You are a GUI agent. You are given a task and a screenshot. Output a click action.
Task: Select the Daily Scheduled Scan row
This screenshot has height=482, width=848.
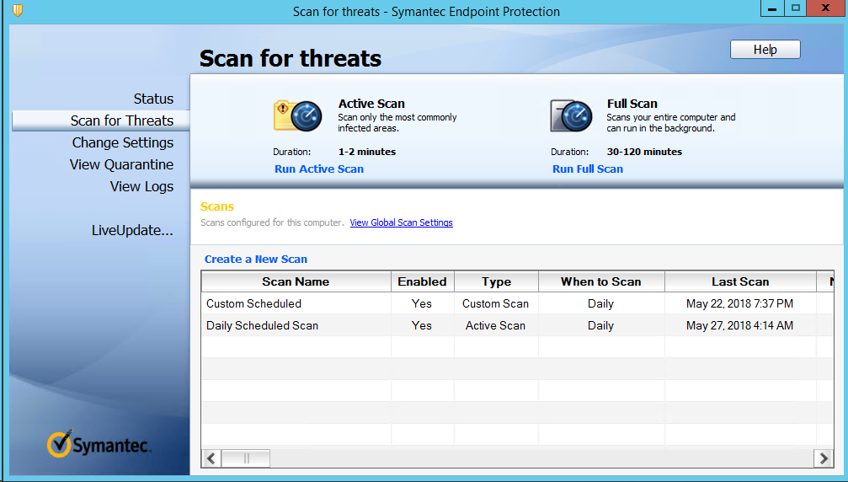pos(262,325)
